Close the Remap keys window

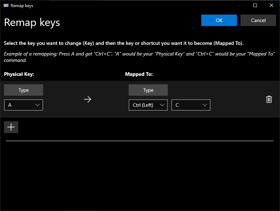[x=271, y=6]
